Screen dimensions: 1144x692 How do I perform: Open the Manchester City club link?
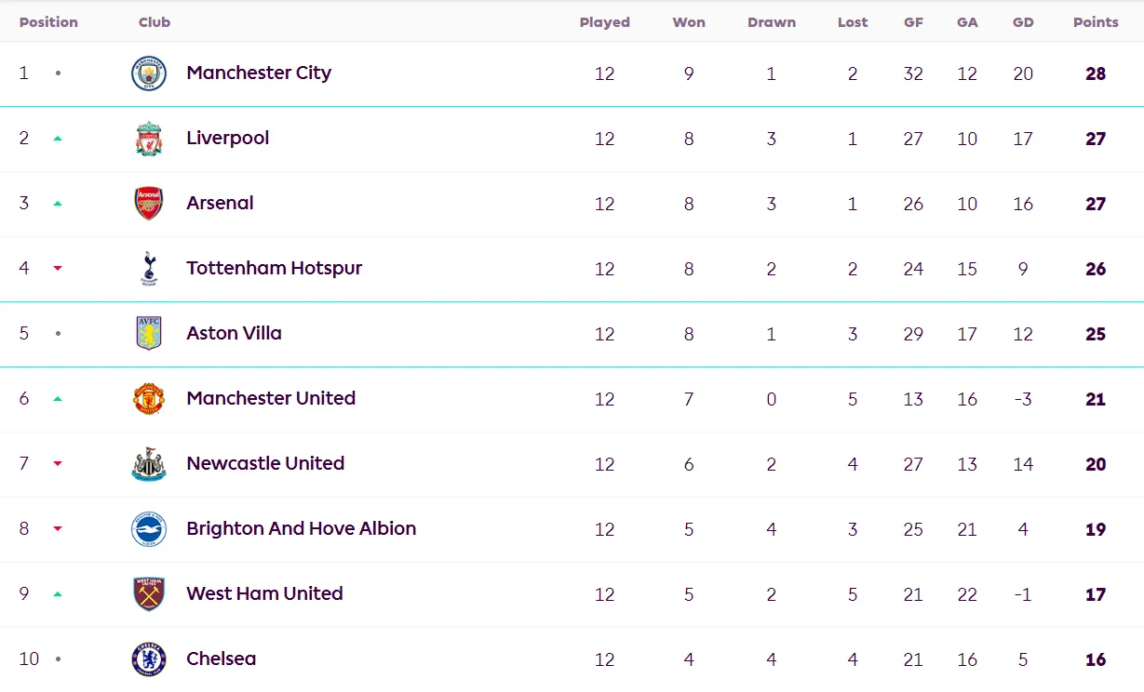coord(259,73)
